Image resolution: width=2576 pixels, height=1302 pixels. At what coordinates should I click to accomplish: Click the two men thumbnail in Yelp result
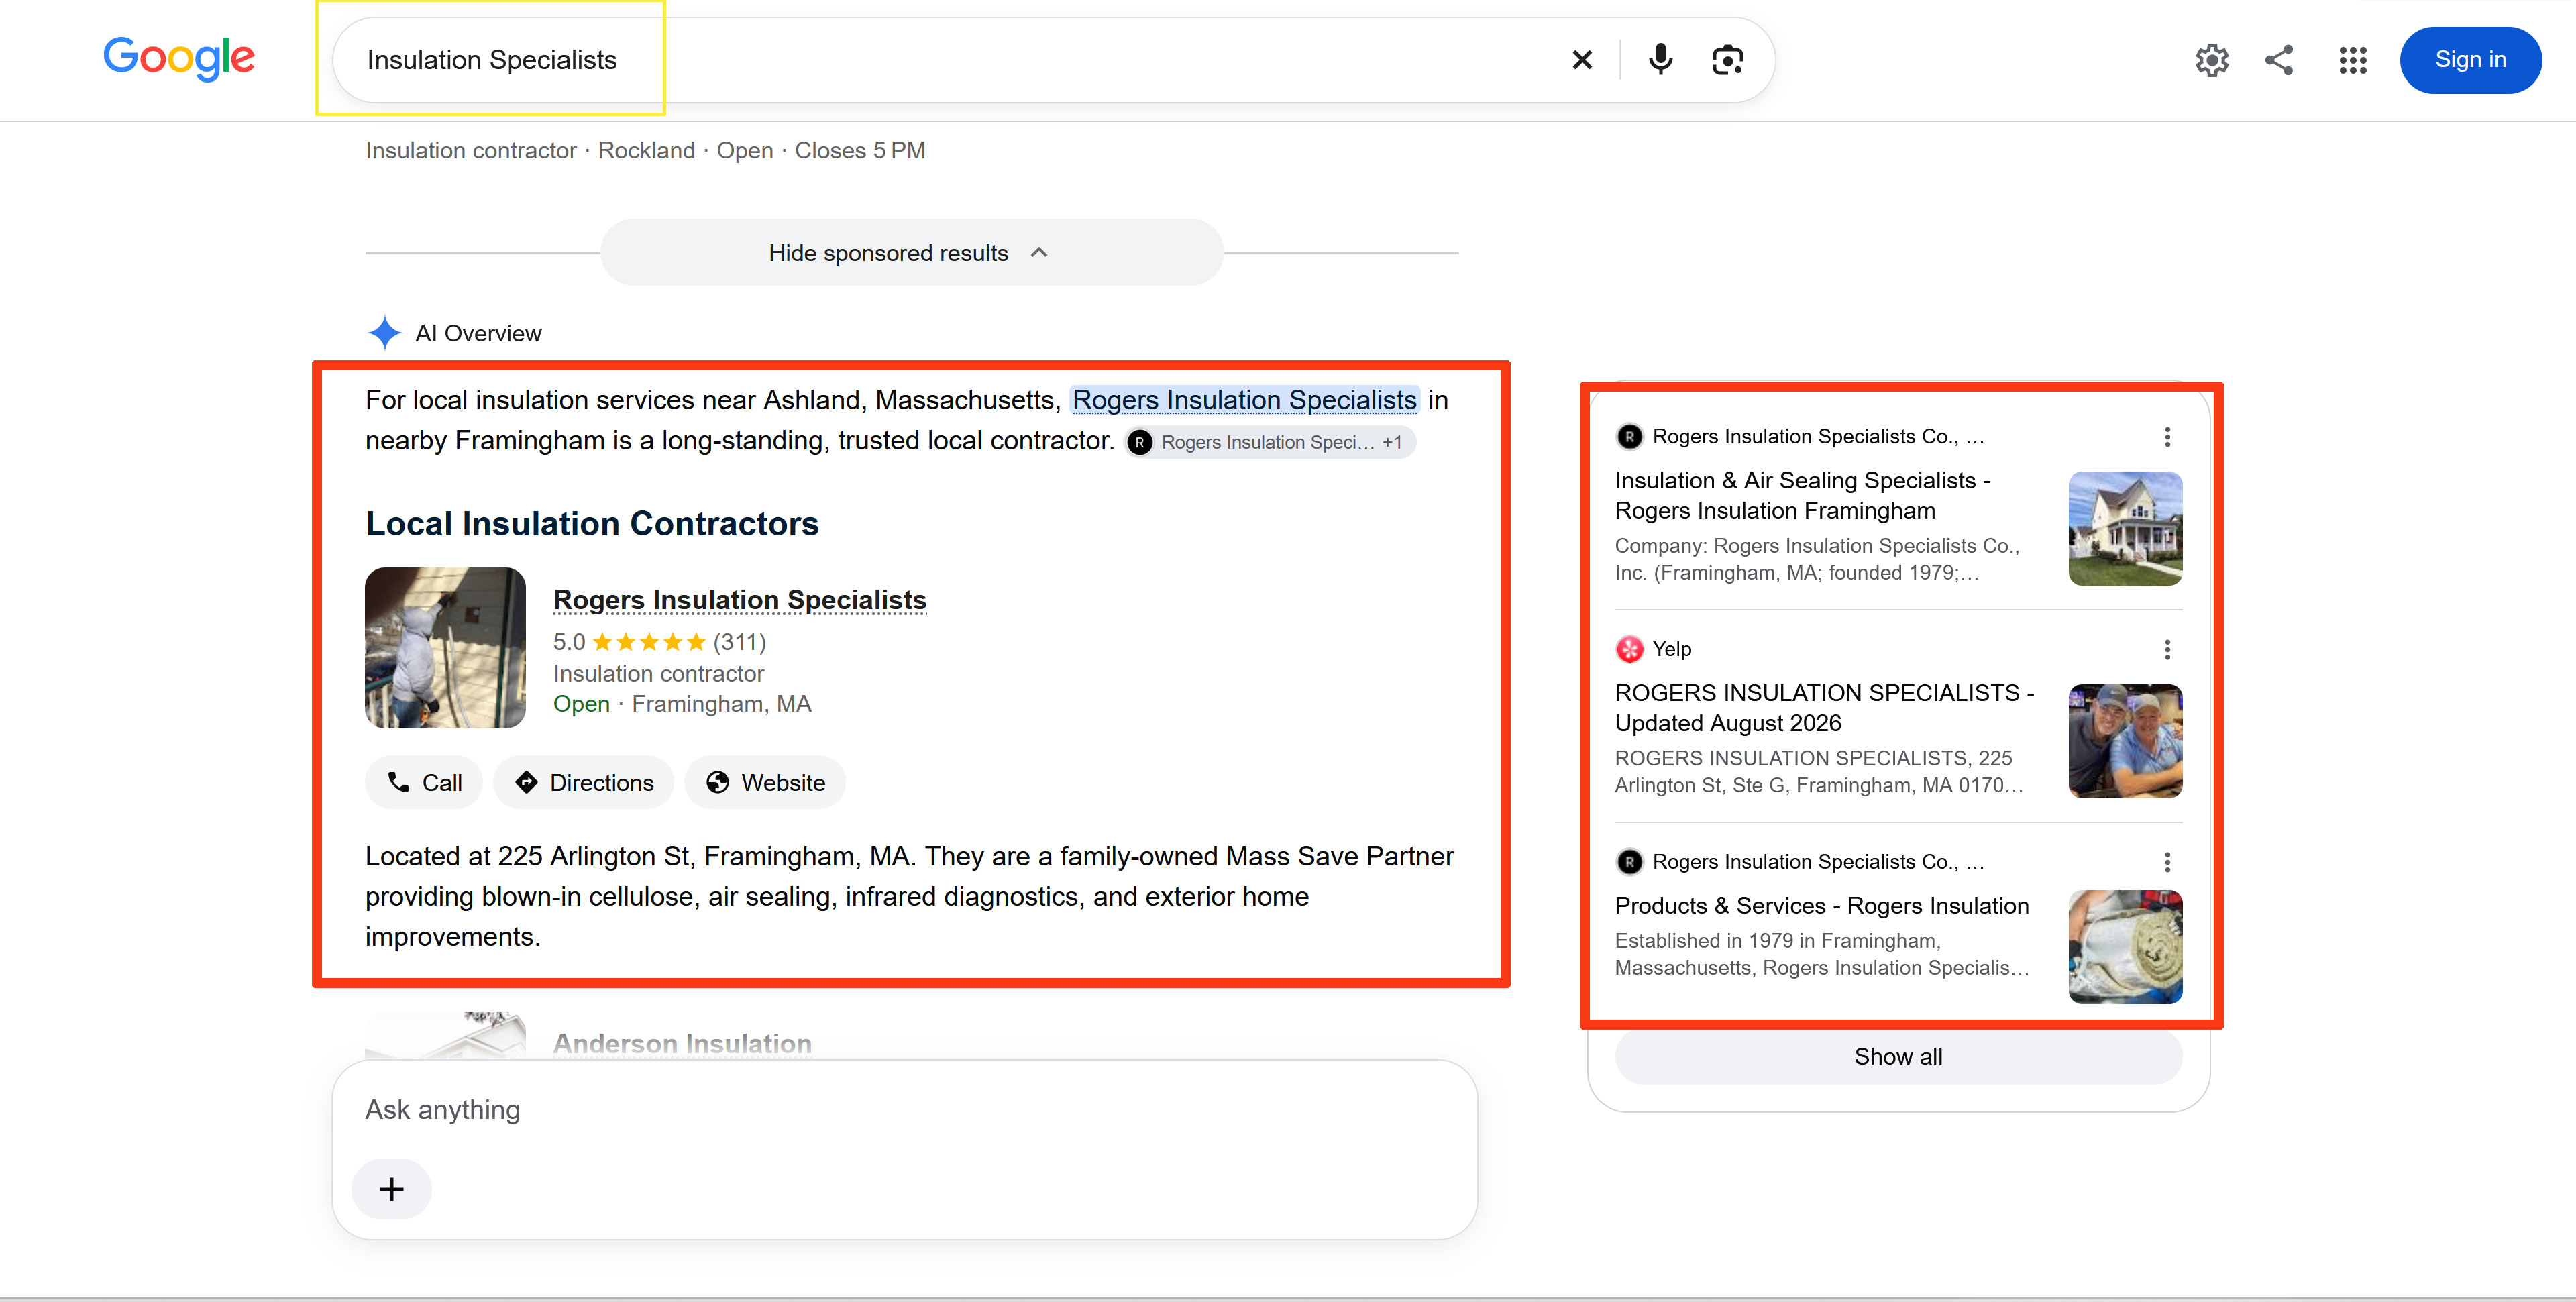2125,741
